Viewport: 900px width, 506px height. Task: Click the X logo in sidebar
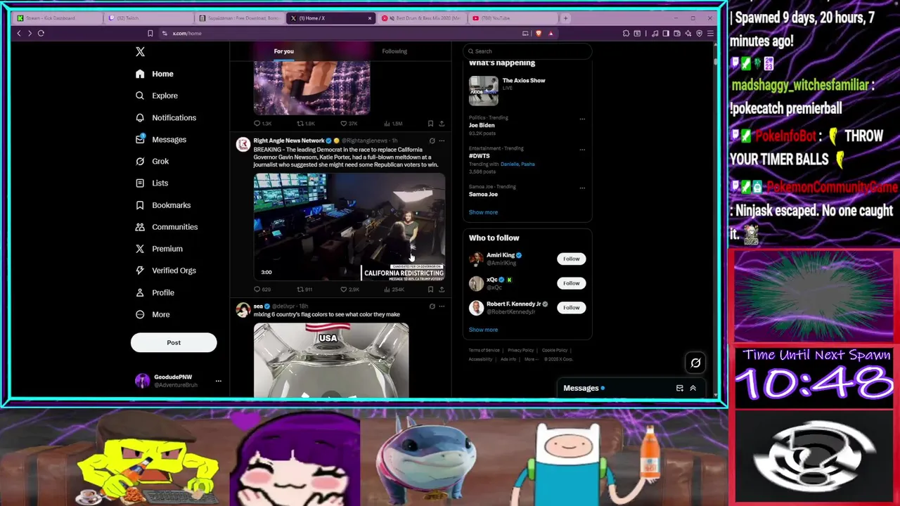coord(140,52)
